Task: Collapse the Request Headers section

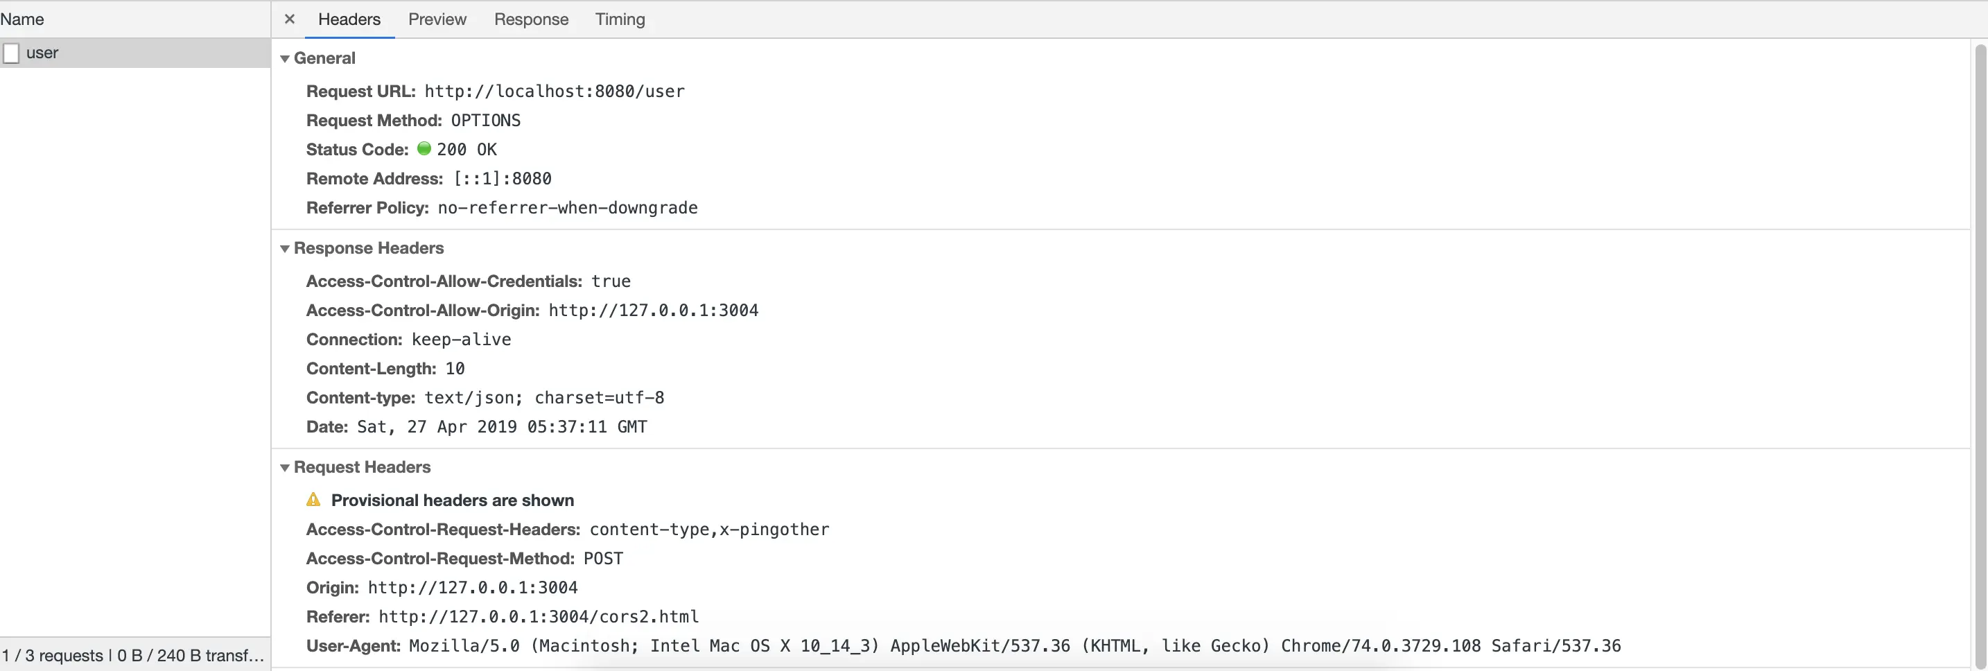Action: click(x=285, y=468)
